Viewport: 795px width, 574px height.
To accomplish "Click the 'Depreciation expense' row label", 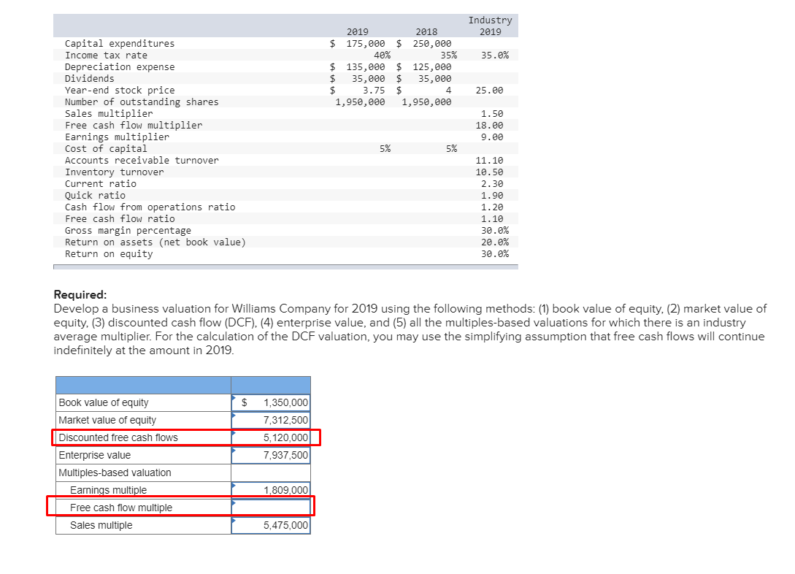I will (120, 67).
